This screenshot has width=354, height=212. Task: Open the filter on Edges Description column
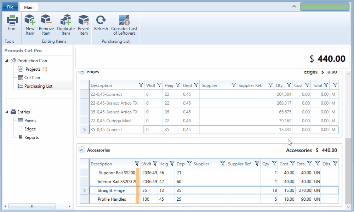coord(141,85)
